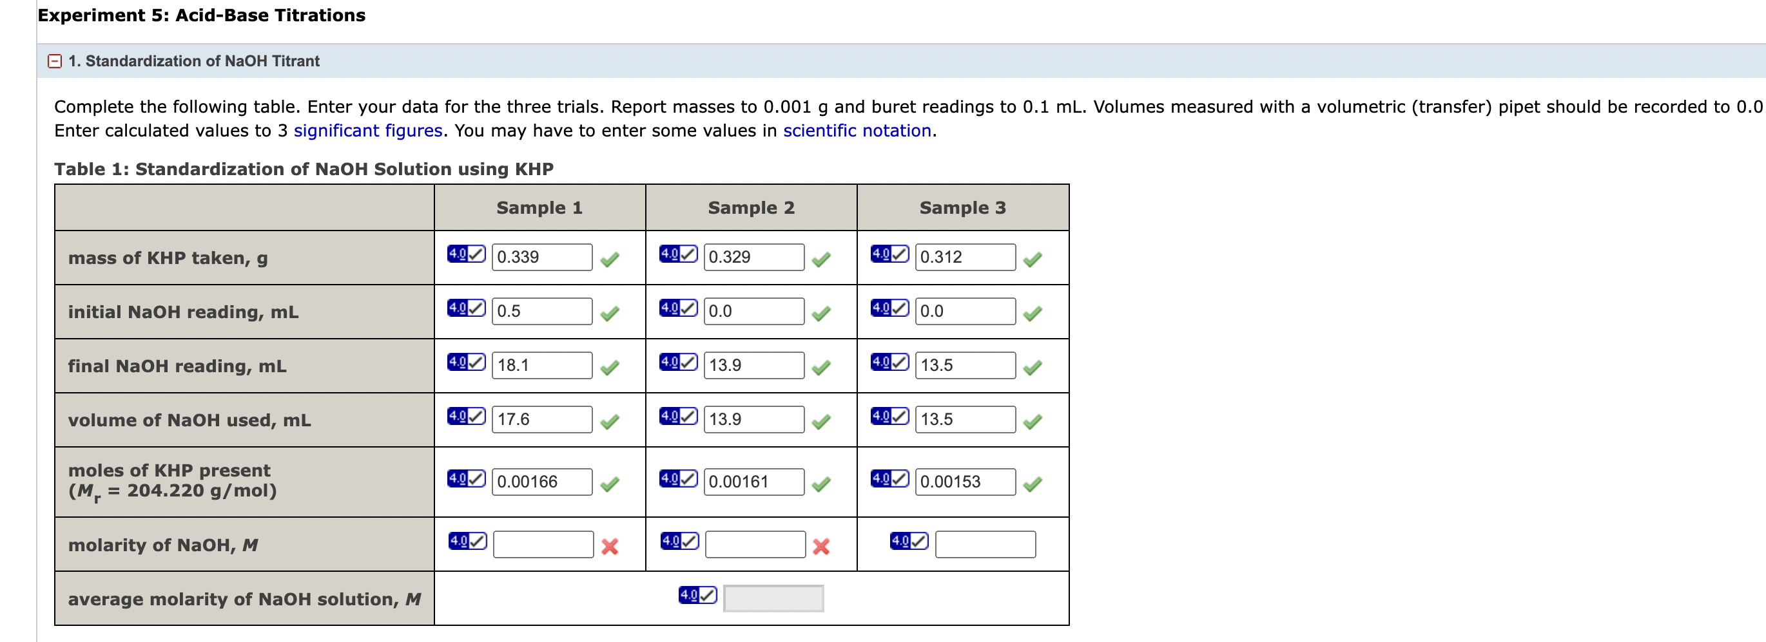
Task: Toggle the 4.0 checkbox beside average molarity field
Action: 697,594
